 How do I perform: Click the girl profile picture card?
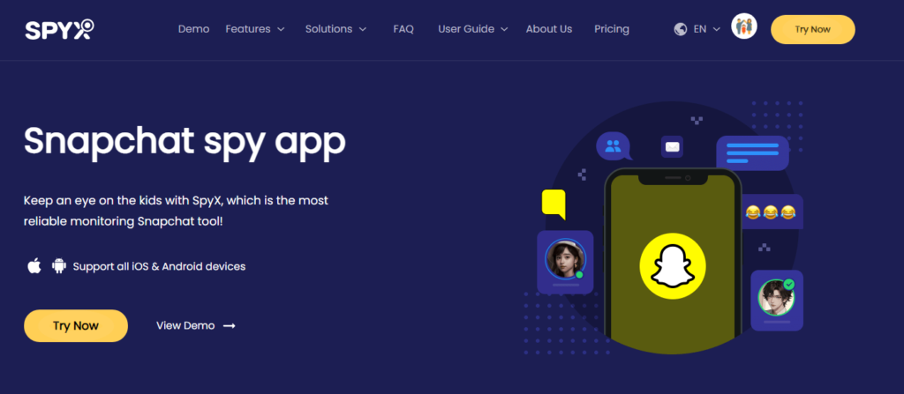[565, 262]
